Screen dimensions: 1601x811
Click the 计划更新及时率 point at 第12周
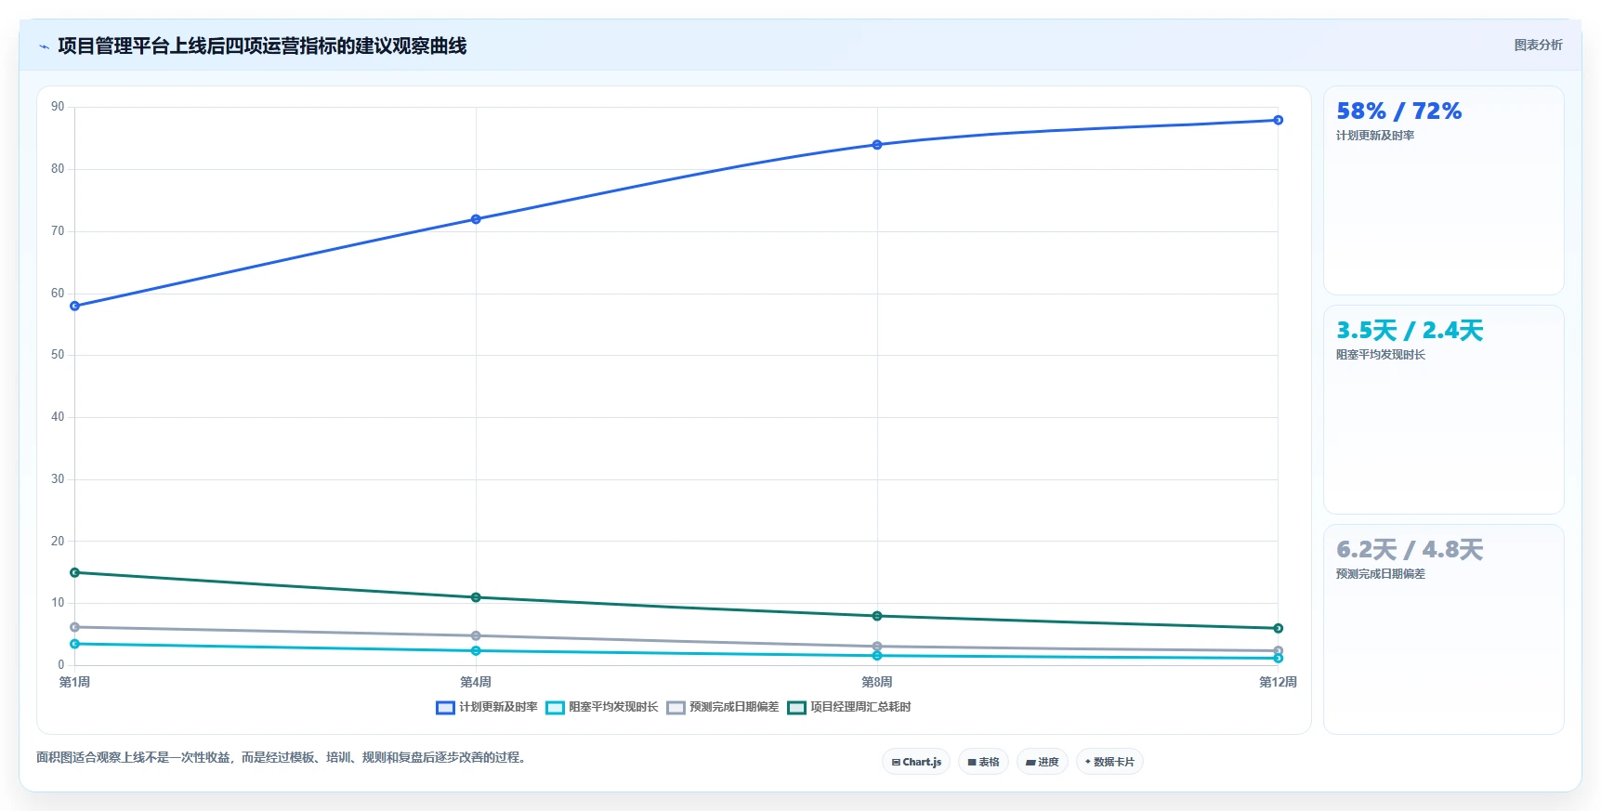tap(1279, 120)
